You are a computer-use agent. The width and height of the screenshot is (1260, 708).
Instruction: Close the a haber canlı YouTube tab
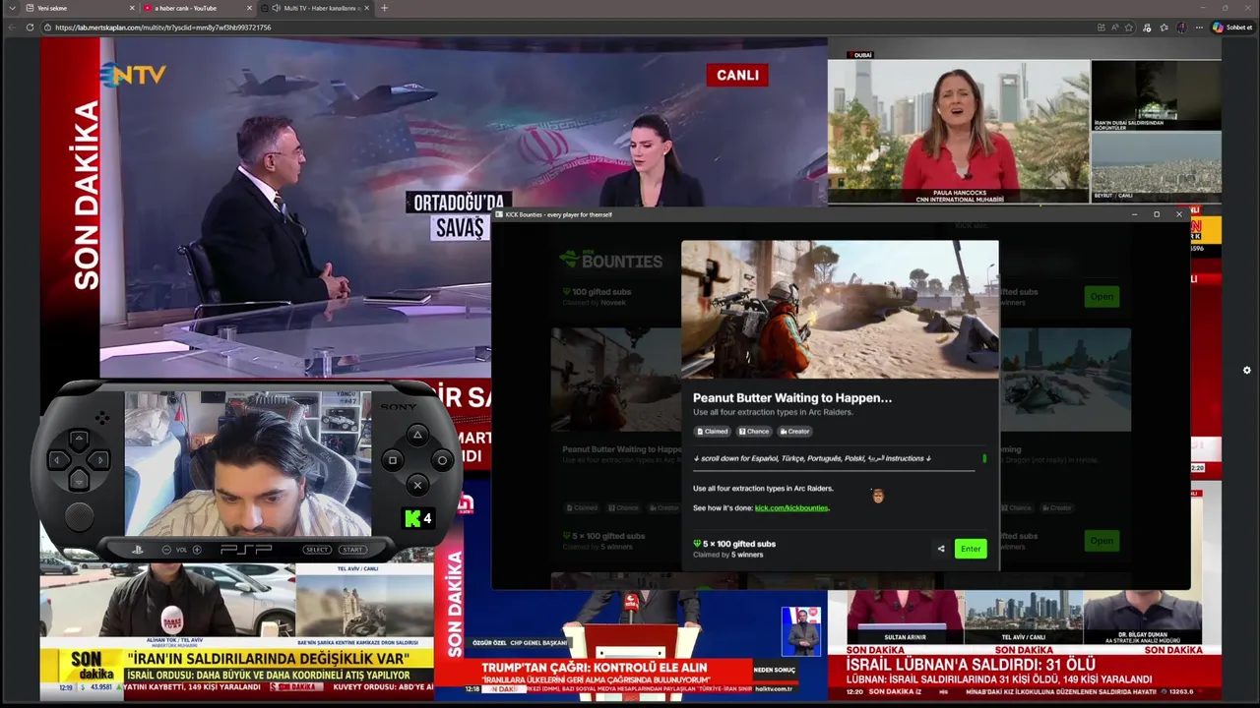(249, 8)
